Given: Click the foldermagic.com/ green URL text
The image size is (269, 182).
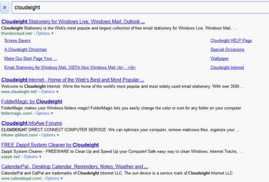Looking at the screenshot, I should coord(17,113).
